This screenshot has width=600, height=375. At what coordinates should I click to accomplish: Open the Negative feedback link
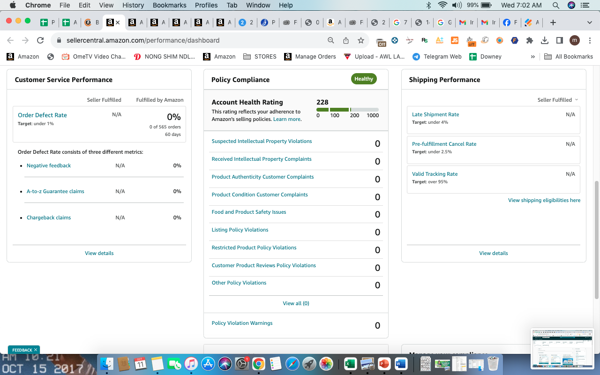(x=49, y=165)
